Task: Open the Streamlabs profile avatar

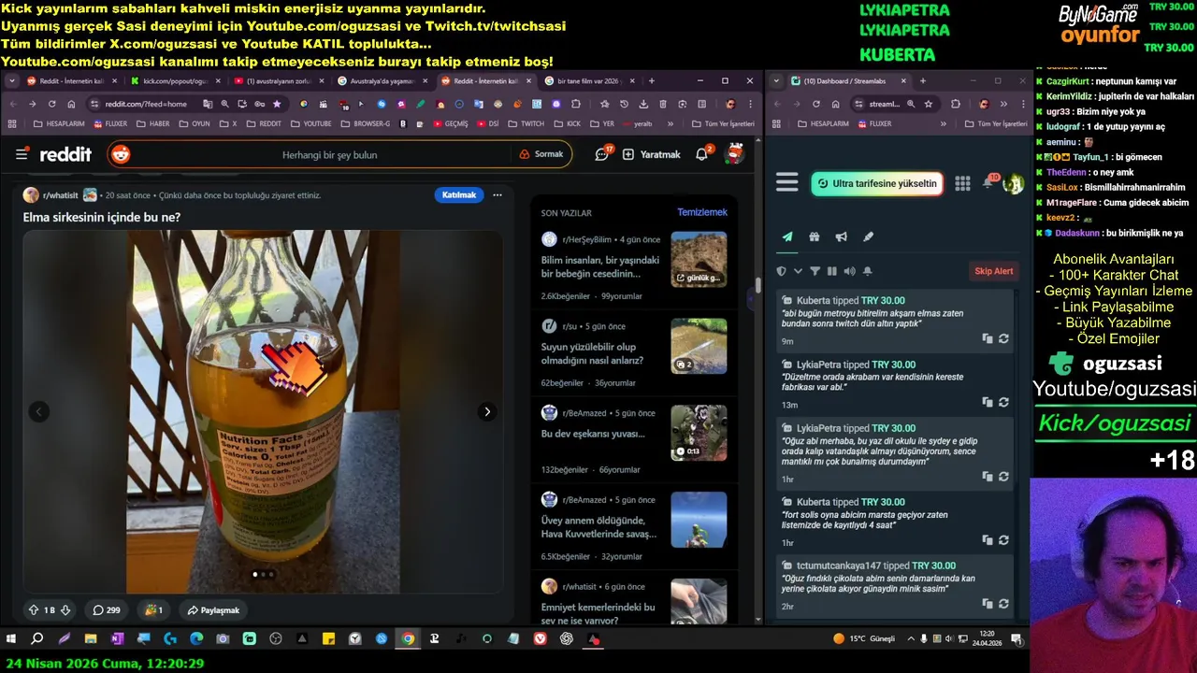Action: click(x=1013, y=184)
